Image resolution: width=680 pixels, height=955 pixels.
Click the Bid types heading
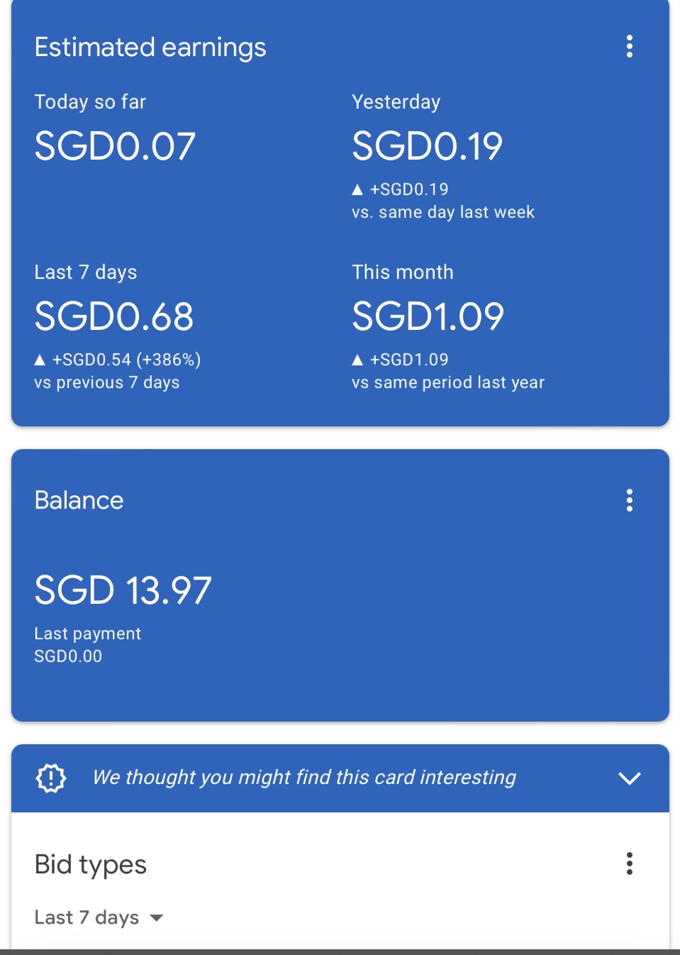90,864
